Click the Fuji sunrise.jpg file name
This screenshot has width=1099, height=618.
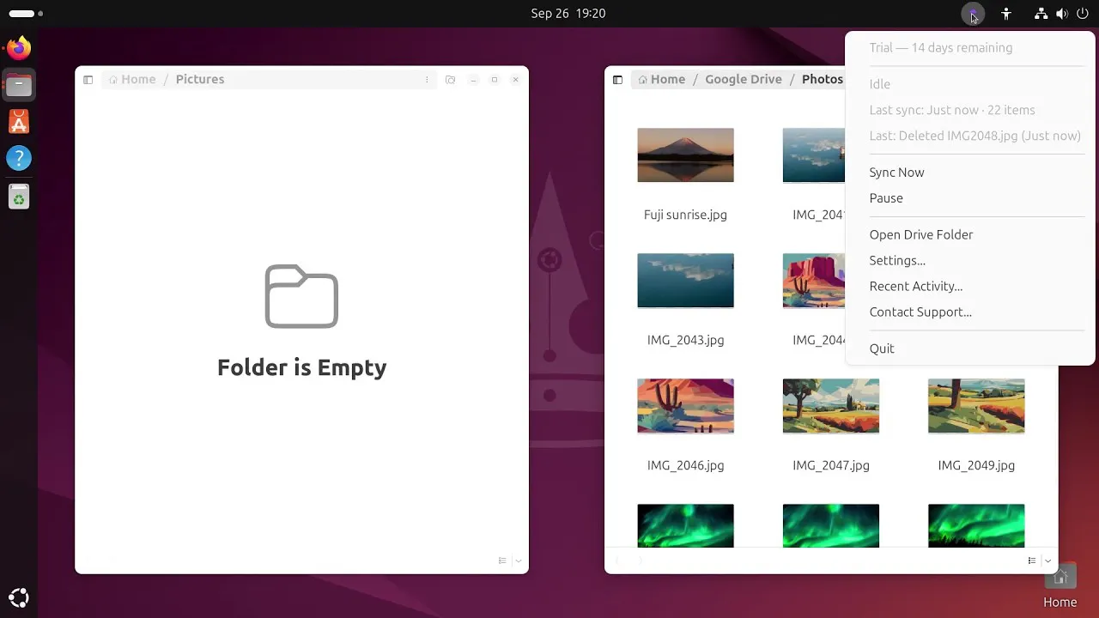[685, 215]
